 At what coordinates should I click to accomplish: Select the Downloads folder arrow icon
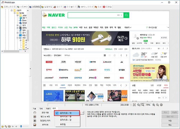click(20, 20)
